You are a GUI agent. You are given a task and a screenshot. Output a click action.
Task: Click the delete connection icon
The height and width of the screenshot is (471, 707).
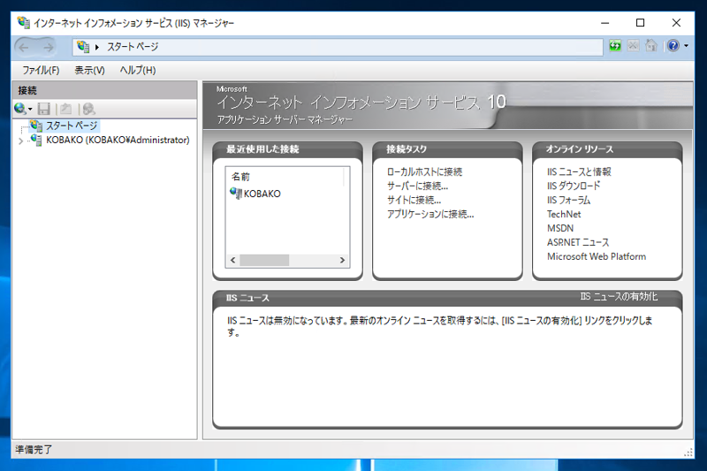(89, 109)
